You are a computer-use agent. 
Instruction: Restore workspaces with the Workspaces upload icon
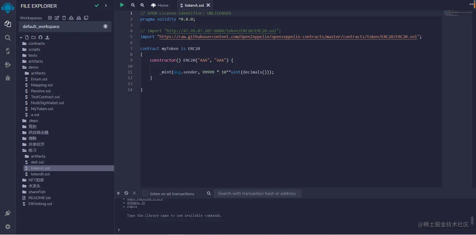79,18
